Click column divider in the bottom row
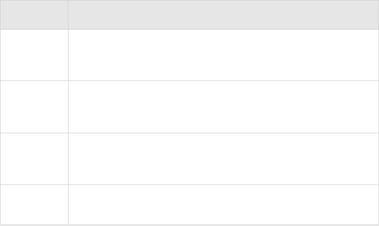Screen dimensions: 379x226 [68, 204]
